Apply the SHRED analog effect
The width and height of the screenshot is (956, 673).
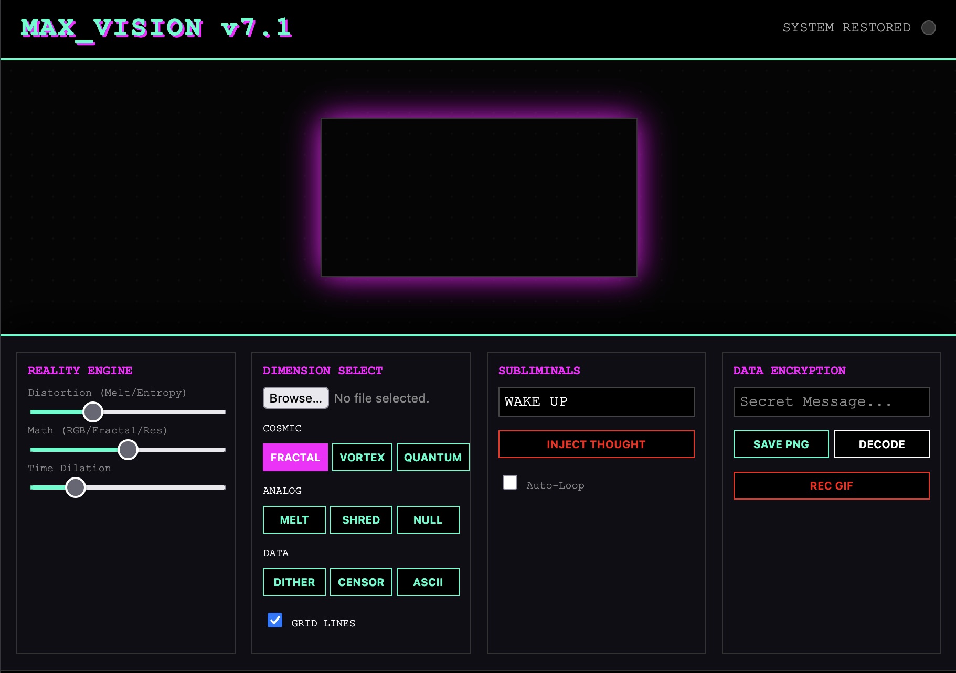click(x=361, y=520)
